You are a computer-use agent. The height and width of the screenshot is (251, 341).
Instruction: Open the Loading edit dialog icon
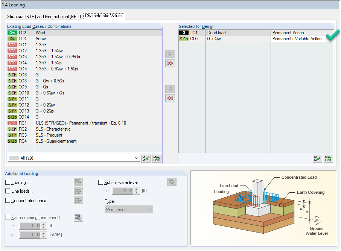pyautogui.click(x=78, y=181)
